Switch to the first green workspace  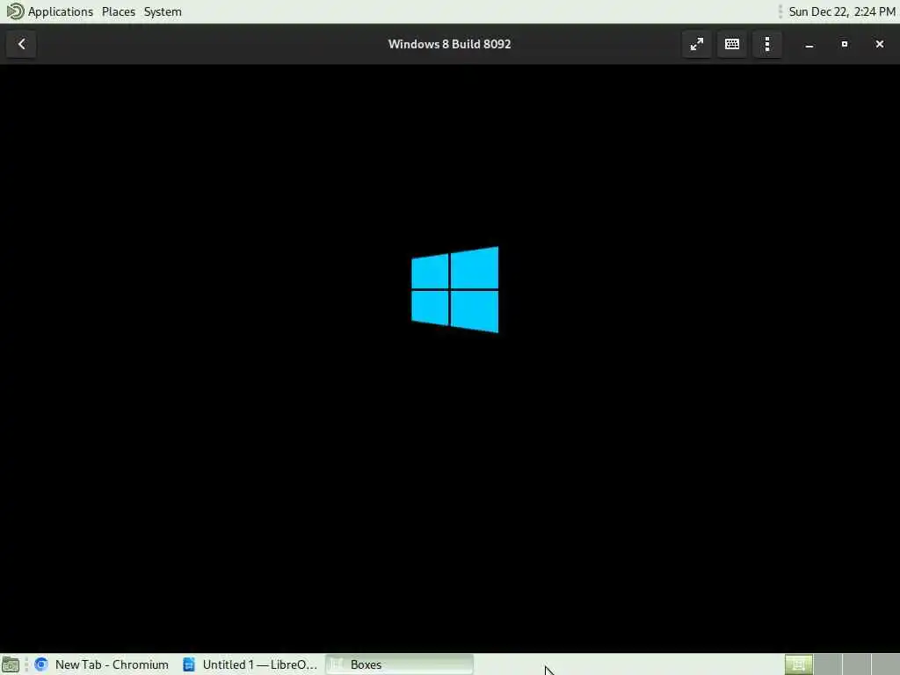point(798,664)
